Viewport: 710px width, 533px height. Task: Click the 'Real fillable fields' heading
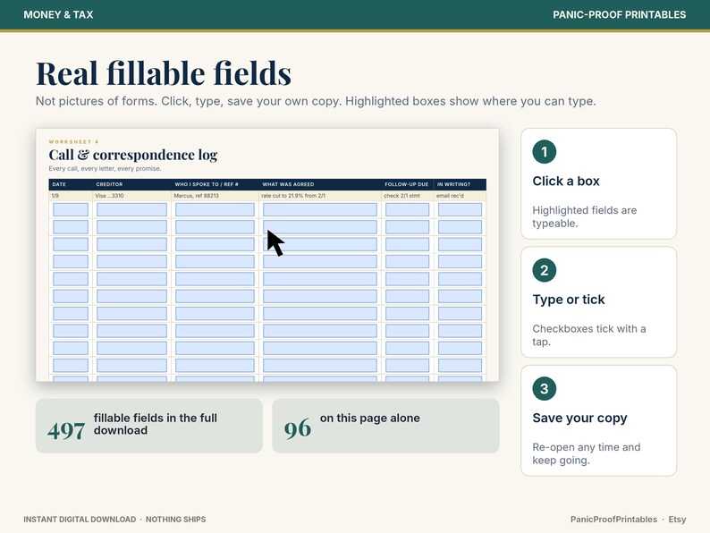click(164, 73)
